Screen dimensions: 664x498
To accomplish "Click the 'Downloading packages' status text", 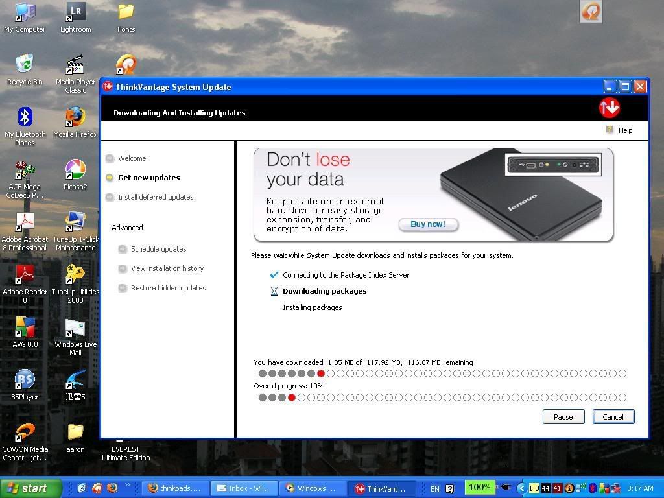I will click(325, 291).
